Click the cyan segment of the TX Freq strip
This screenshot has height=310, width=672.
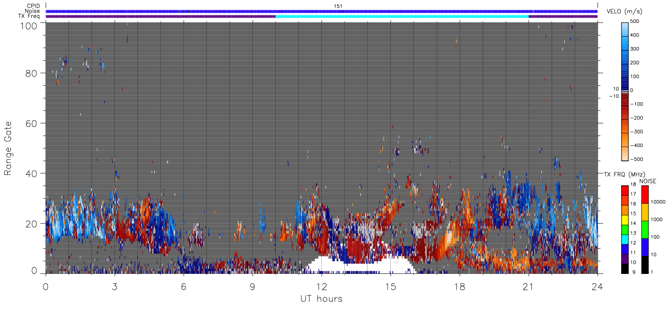[402, 16]
